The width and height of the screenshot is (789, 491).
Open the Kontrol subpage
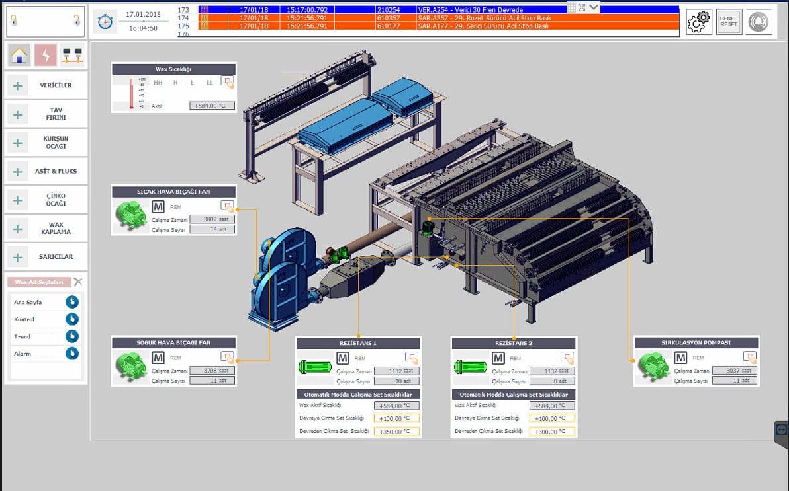coord(72,319)
